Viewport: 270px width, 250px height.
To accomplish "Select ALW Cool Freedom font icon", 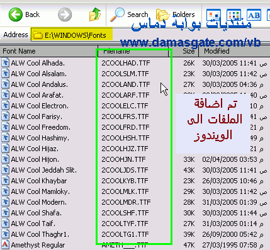I will coord(6,127).
